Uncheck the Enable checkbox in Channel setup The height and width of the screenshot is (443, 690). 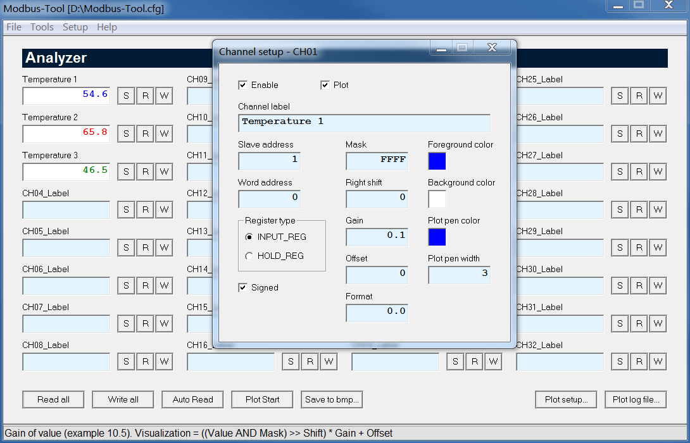coord(242,85)
